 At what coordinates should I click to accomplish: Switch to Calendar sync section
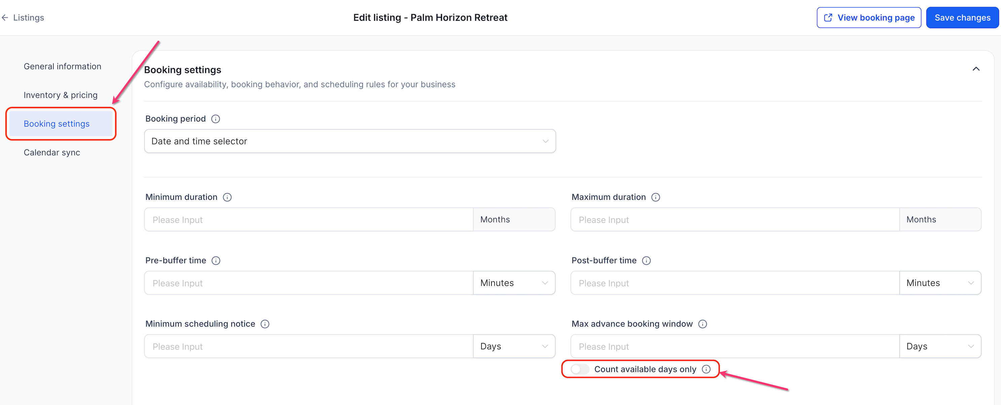[x=52, y=153]
